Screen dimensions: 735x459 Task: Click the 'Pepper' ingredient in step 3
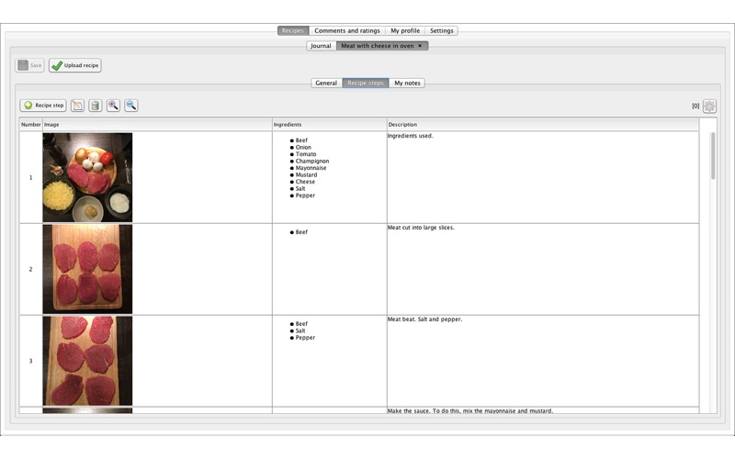305,338
